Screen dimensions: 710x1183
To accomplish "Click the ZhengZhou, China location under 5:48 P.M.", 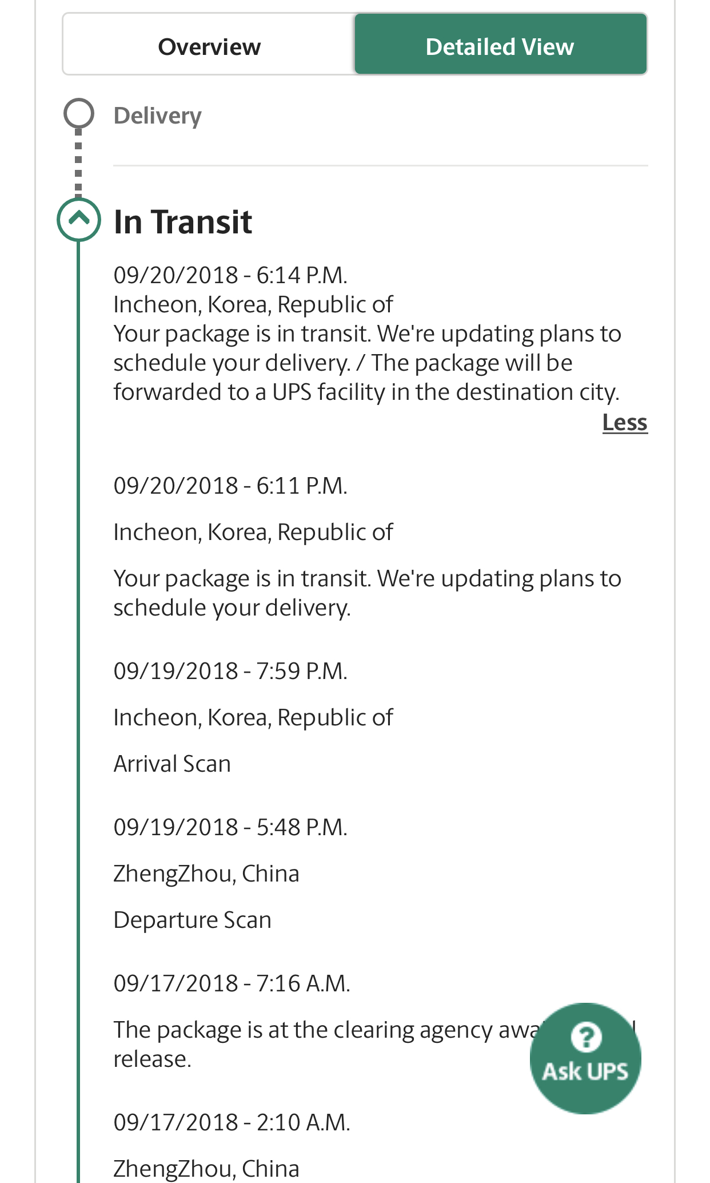I will tap(206, 874).
